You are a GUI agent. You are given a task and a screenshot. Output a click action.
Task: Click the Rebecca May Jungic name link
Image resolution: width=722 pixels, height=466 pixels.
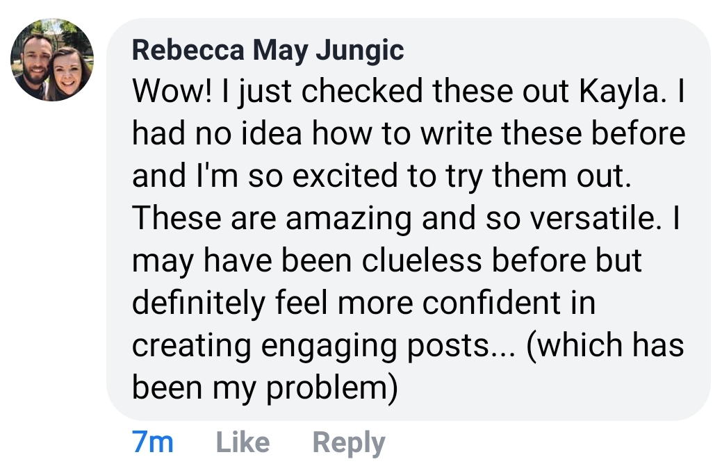(x=268, y=50)
